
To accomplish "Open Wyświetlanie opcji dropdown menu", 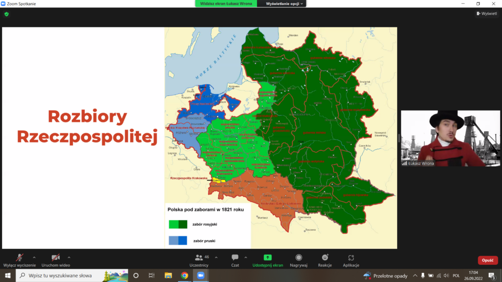I will pos(285,3).
